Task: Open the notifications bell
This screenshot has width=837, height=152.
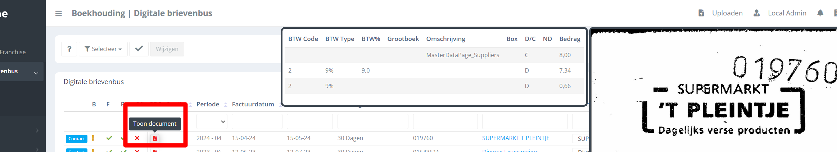Action: [x=820, y=13]
